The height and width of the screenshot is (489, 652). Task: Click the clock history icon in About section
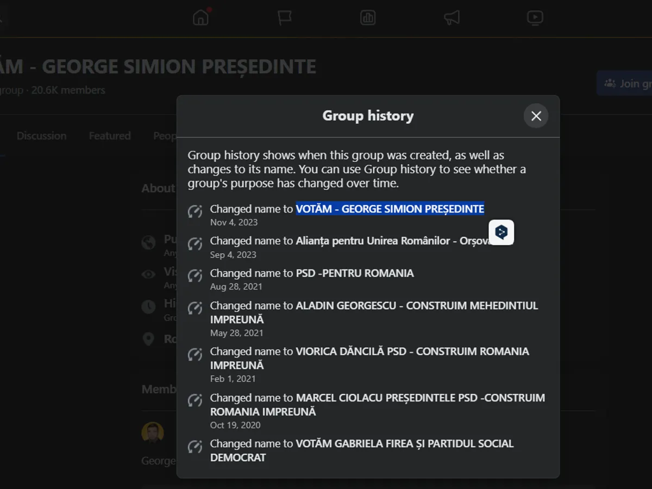pos(148,307)
